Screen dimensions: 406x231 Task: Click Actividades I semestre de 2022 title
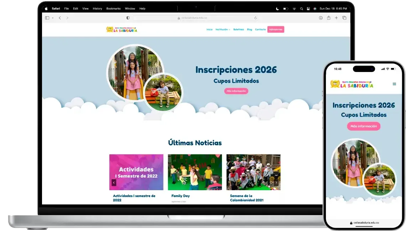(x=134, y=198)
